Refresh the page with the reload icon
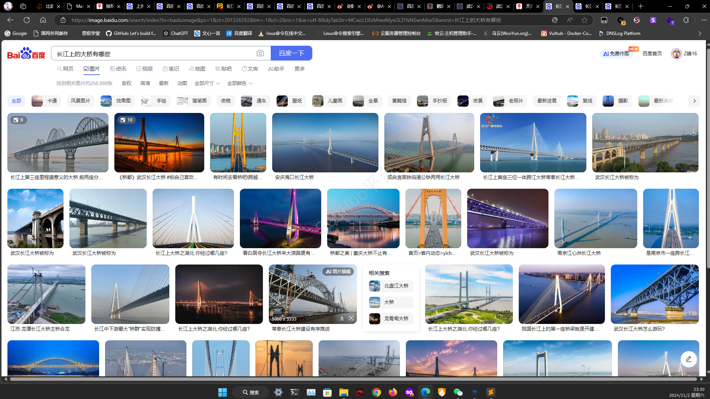 pos(27,20)
